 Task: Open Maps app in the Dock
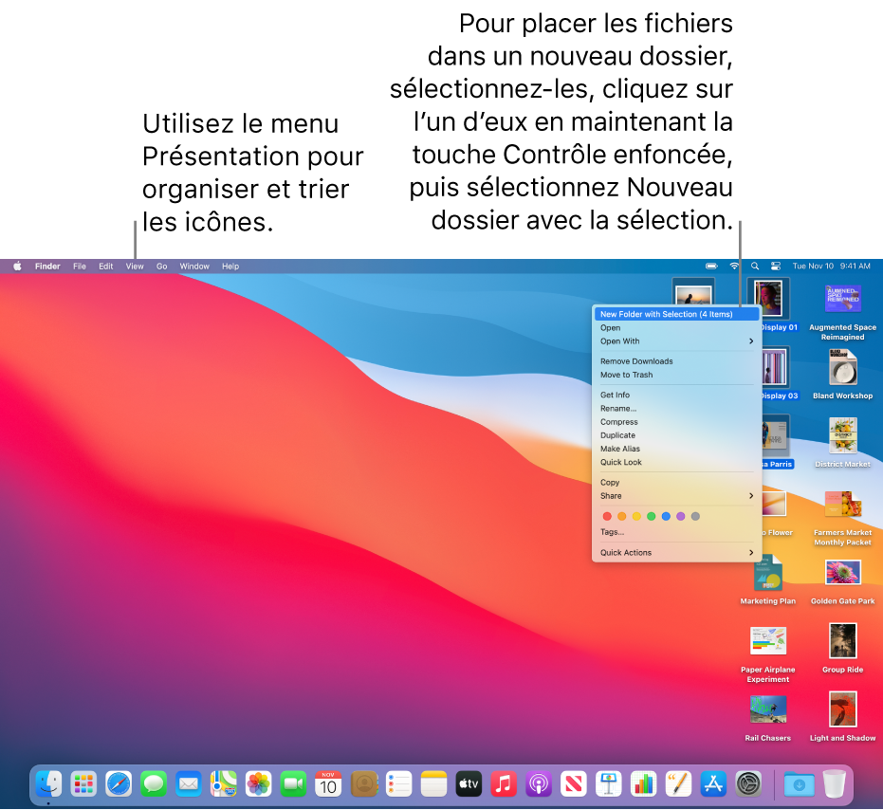223,783
